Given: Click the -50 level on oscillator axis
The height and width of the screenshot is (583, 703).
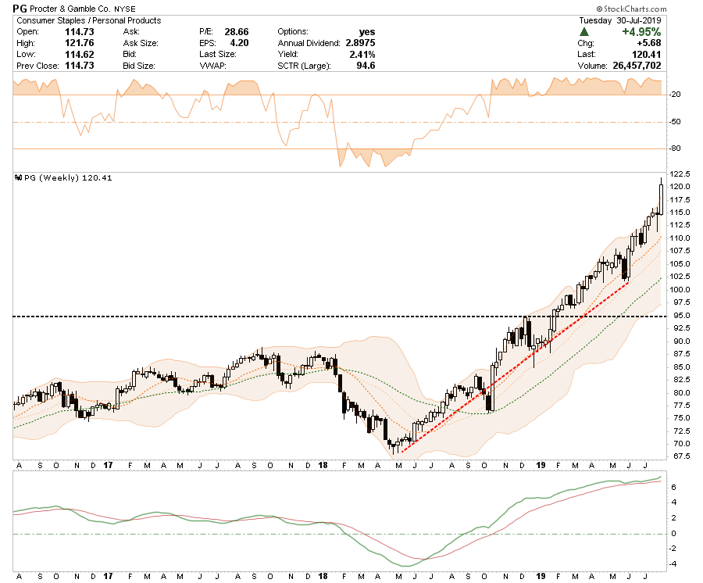Looking at the screenshot, I should tap(675, 122).
